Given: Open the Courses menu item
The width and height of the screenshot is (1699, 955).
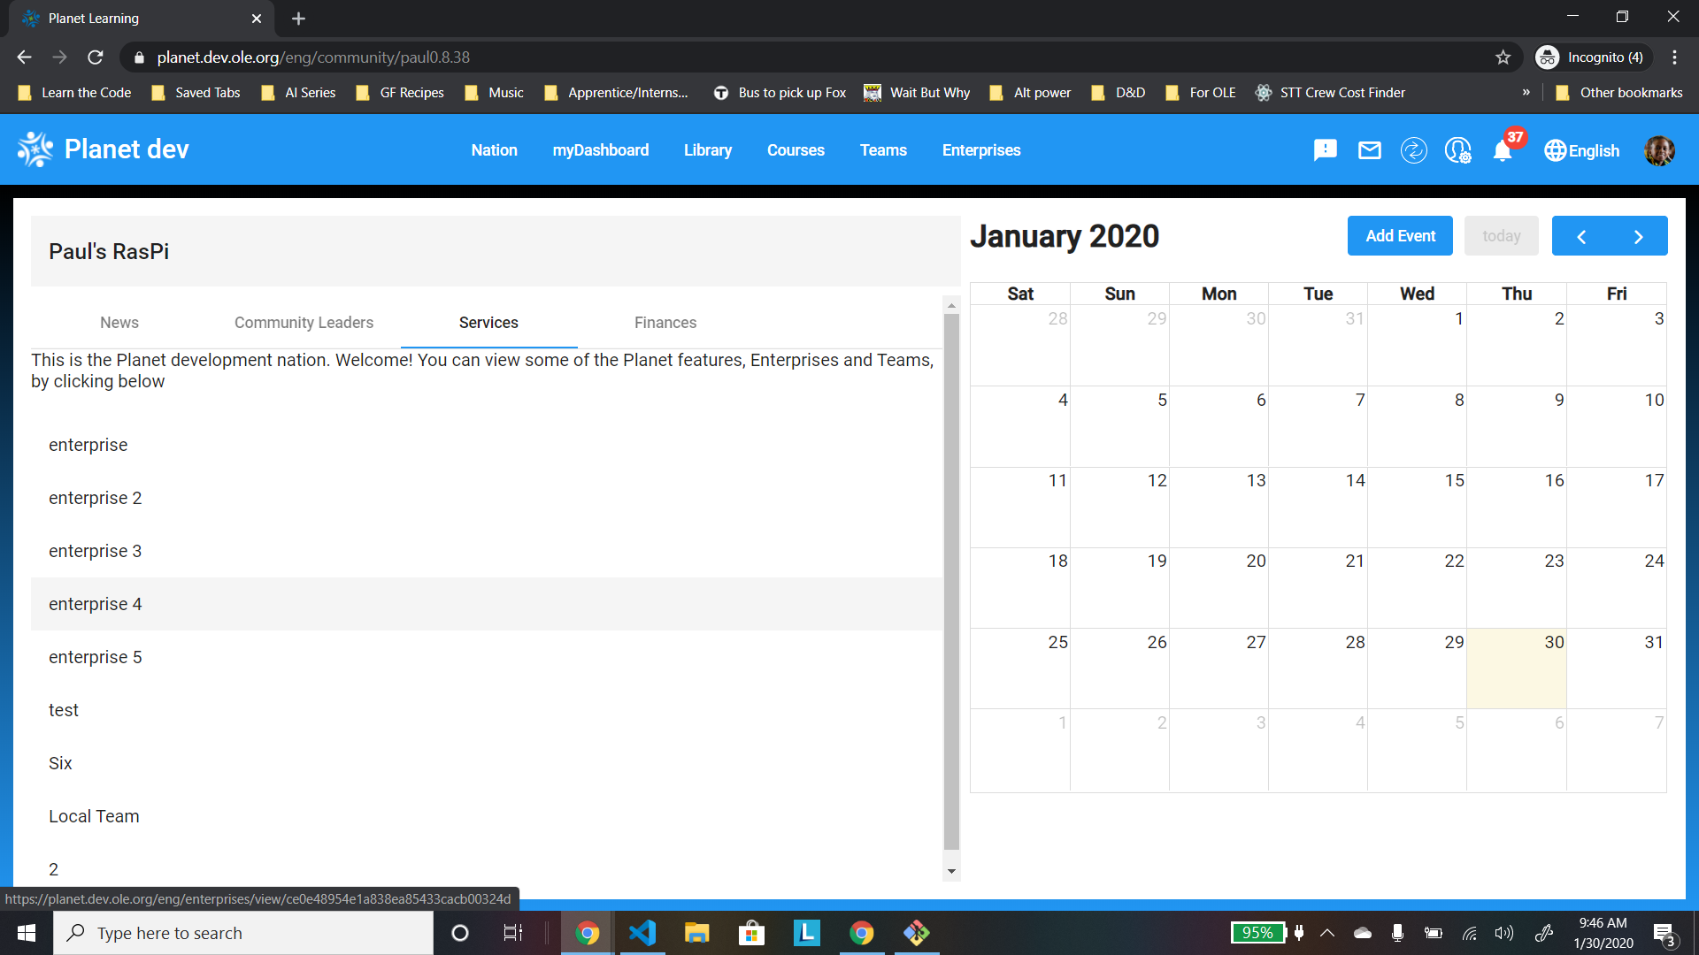Looking at the screenshot, I should 795,150.
